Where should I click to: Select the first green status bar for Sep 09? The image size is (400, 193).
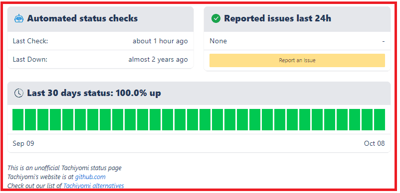tap(18, 119)
